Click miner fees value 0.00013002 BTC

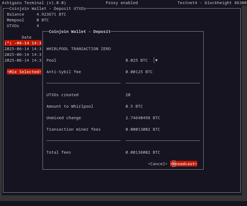click(x=143, y=129)
